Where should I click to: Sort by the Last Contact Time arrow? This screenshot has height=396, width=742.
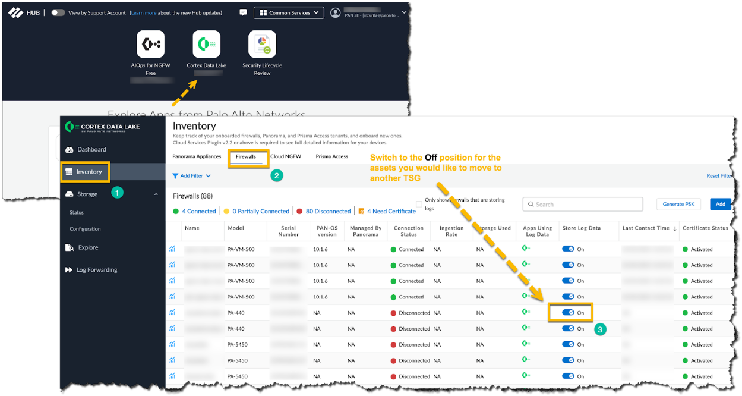point(675,228)
